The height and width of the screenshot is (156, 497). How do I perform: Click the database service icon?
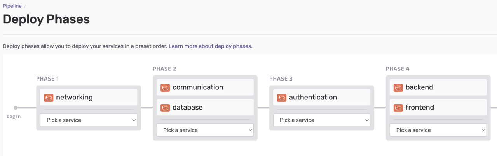point(165,108)
